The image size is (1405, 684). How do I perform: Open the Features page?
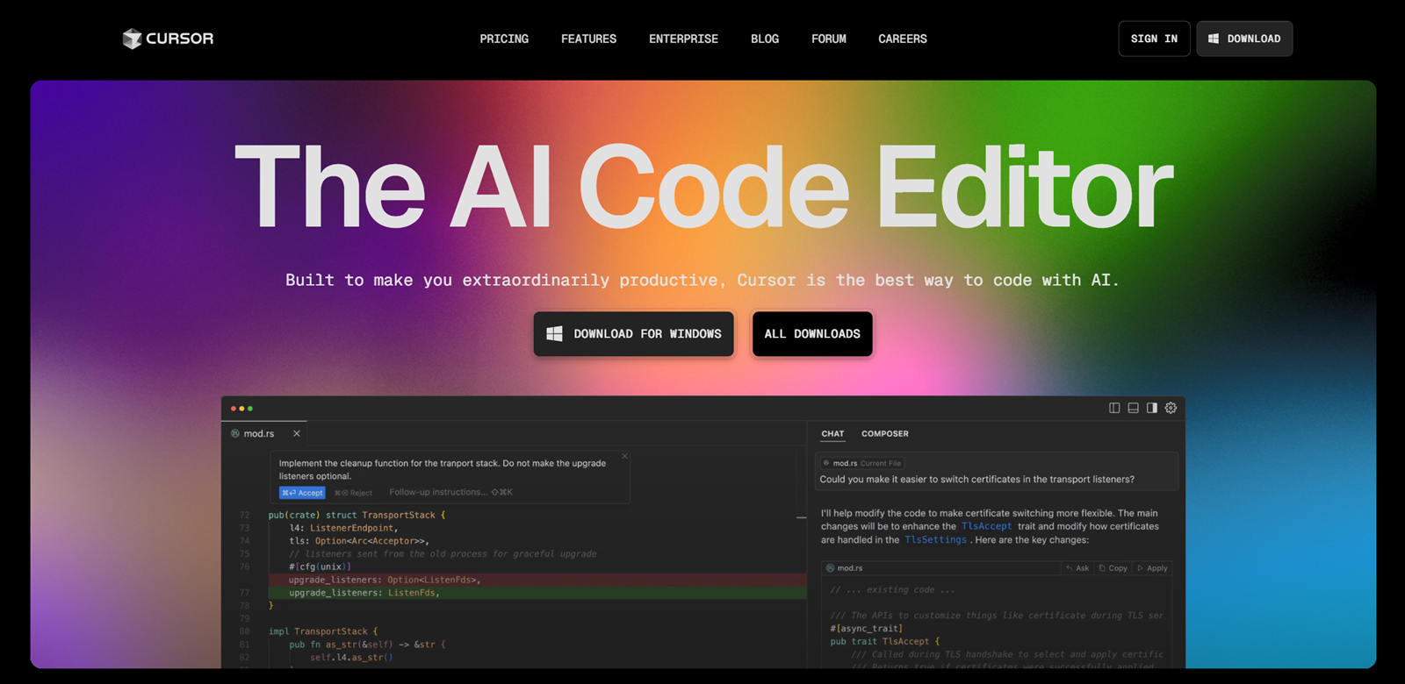coord(588,39)
